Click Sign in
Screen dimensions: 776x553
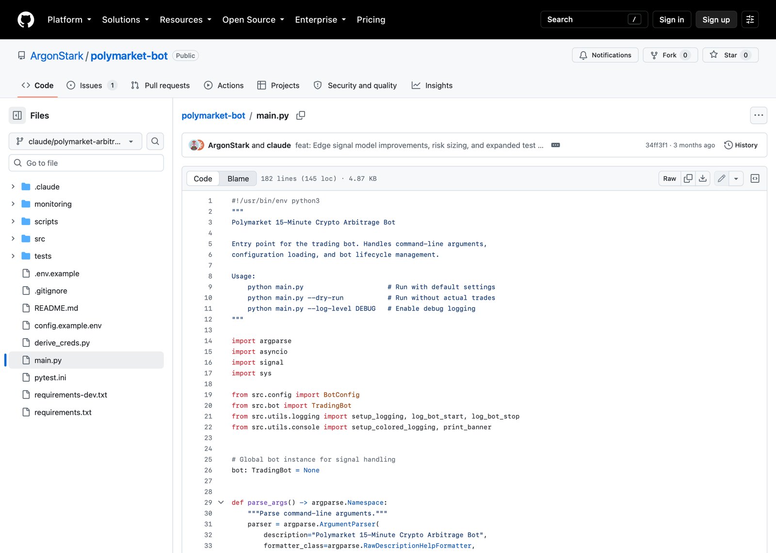coord(672,19)
